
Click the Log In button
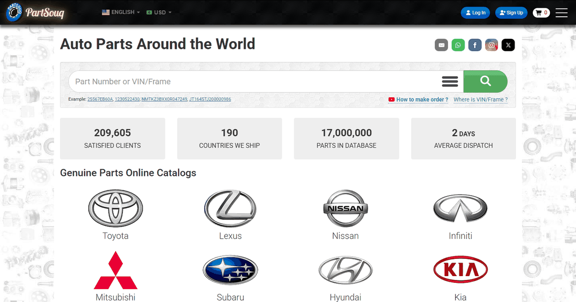pyautogui.click(x=475, y=13)
